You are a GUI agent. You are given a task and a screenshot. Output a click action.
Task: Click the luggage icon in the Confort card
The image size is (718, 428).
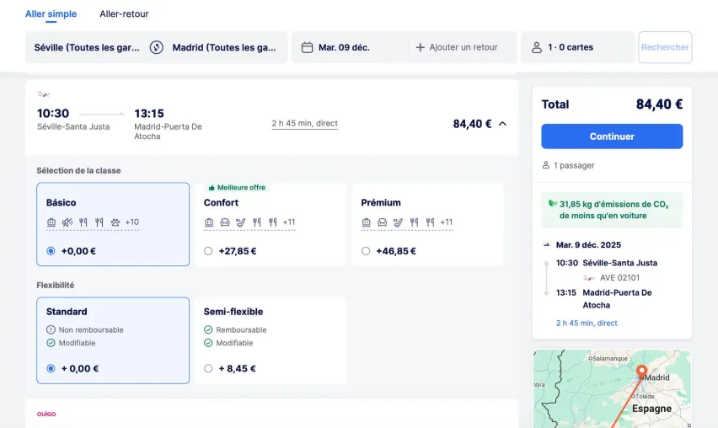tap(209, 222)
